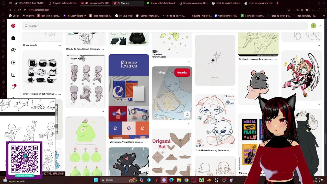Open the browser downloads icon in toolbar
The image size is (327, 184).
[318, 10]
